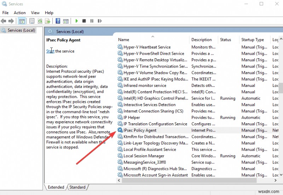Screen dimensions: 283x195
Task: Switch to the Standard tab
Action: pos(77,187)
